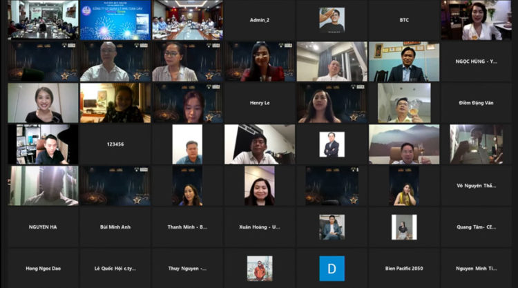Viewport: 518px width, 288px height.
Task: Select the Nguyen Minh Ti... participant tile
Action: (x=477, y=268)
